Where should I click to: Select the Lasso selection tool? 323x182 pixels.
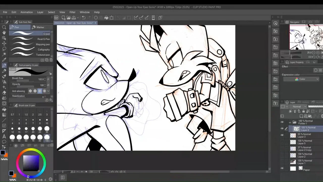4,49
